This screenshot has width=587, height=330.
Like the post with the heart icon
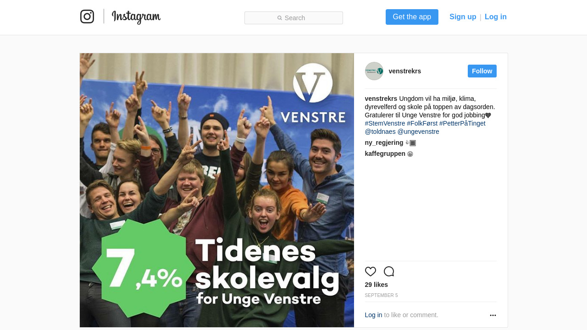[x=371, y=271]
